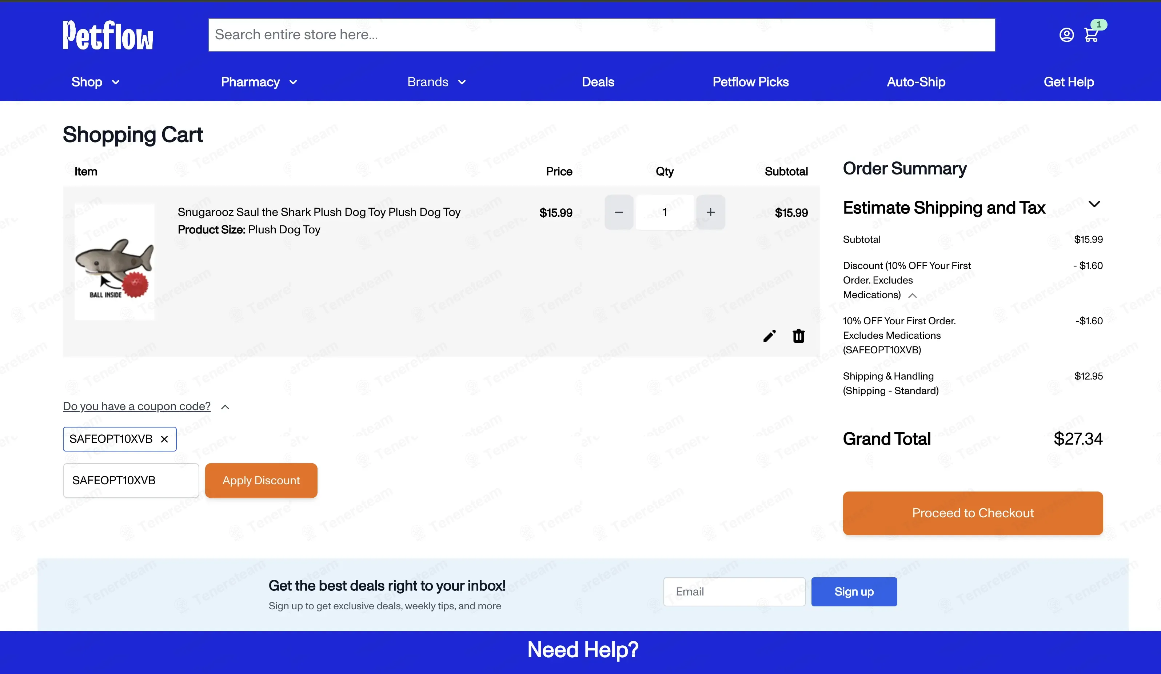Increase quantity with the plus button

(x=710, y=212)
